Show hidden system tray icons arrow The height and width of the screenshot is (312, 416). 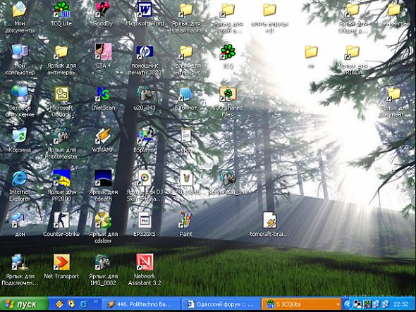(348, 304)
